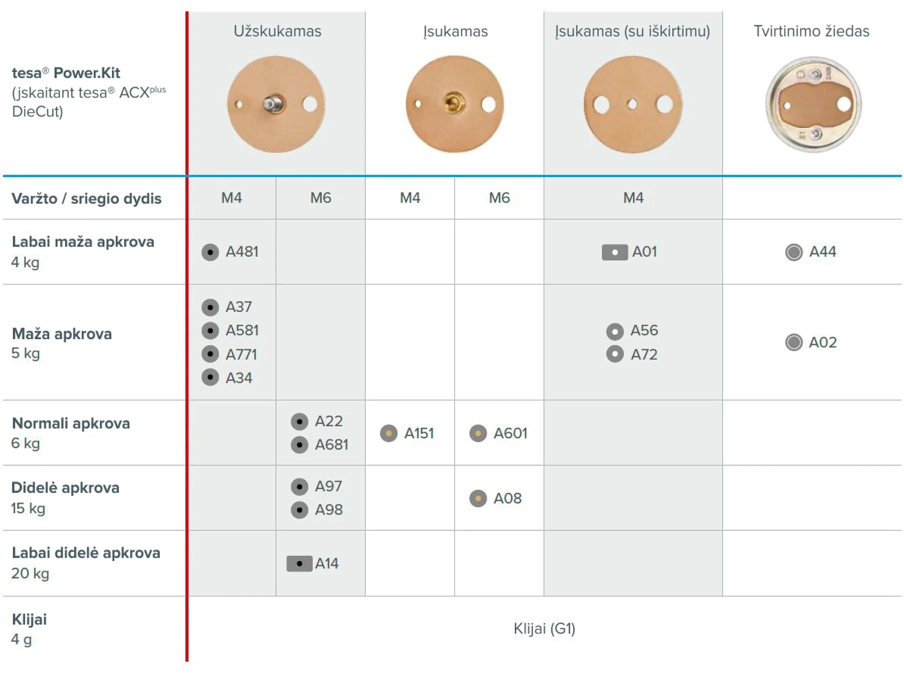Click the rectangular icon beside A14

(299, 563)
